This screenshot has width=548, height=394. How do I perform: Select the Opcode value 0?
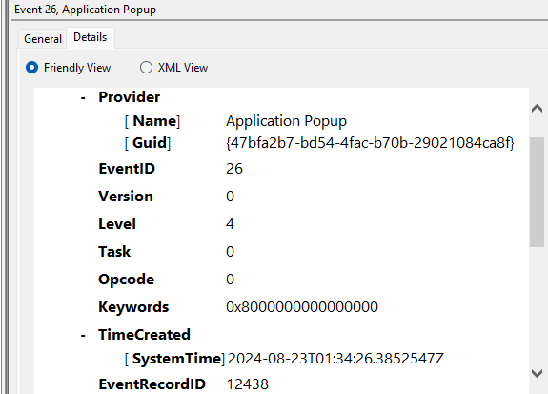point(230,280)
